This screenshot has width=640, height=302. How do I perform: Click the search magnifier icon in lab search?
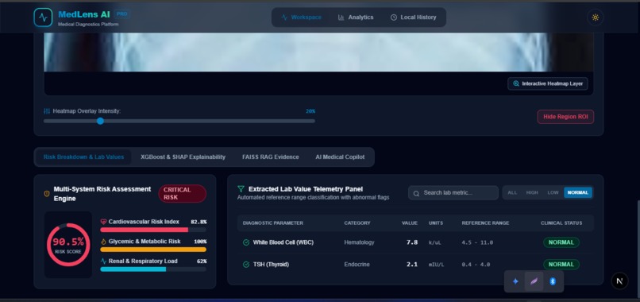[416, 193]
